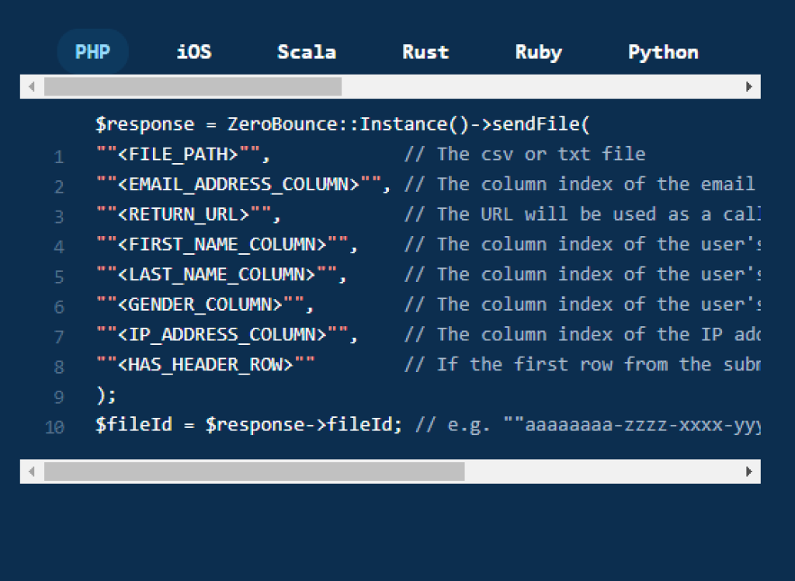Click line number 10 in the gutter
Viewport: 795px width, 581px height.
point(54,426)
